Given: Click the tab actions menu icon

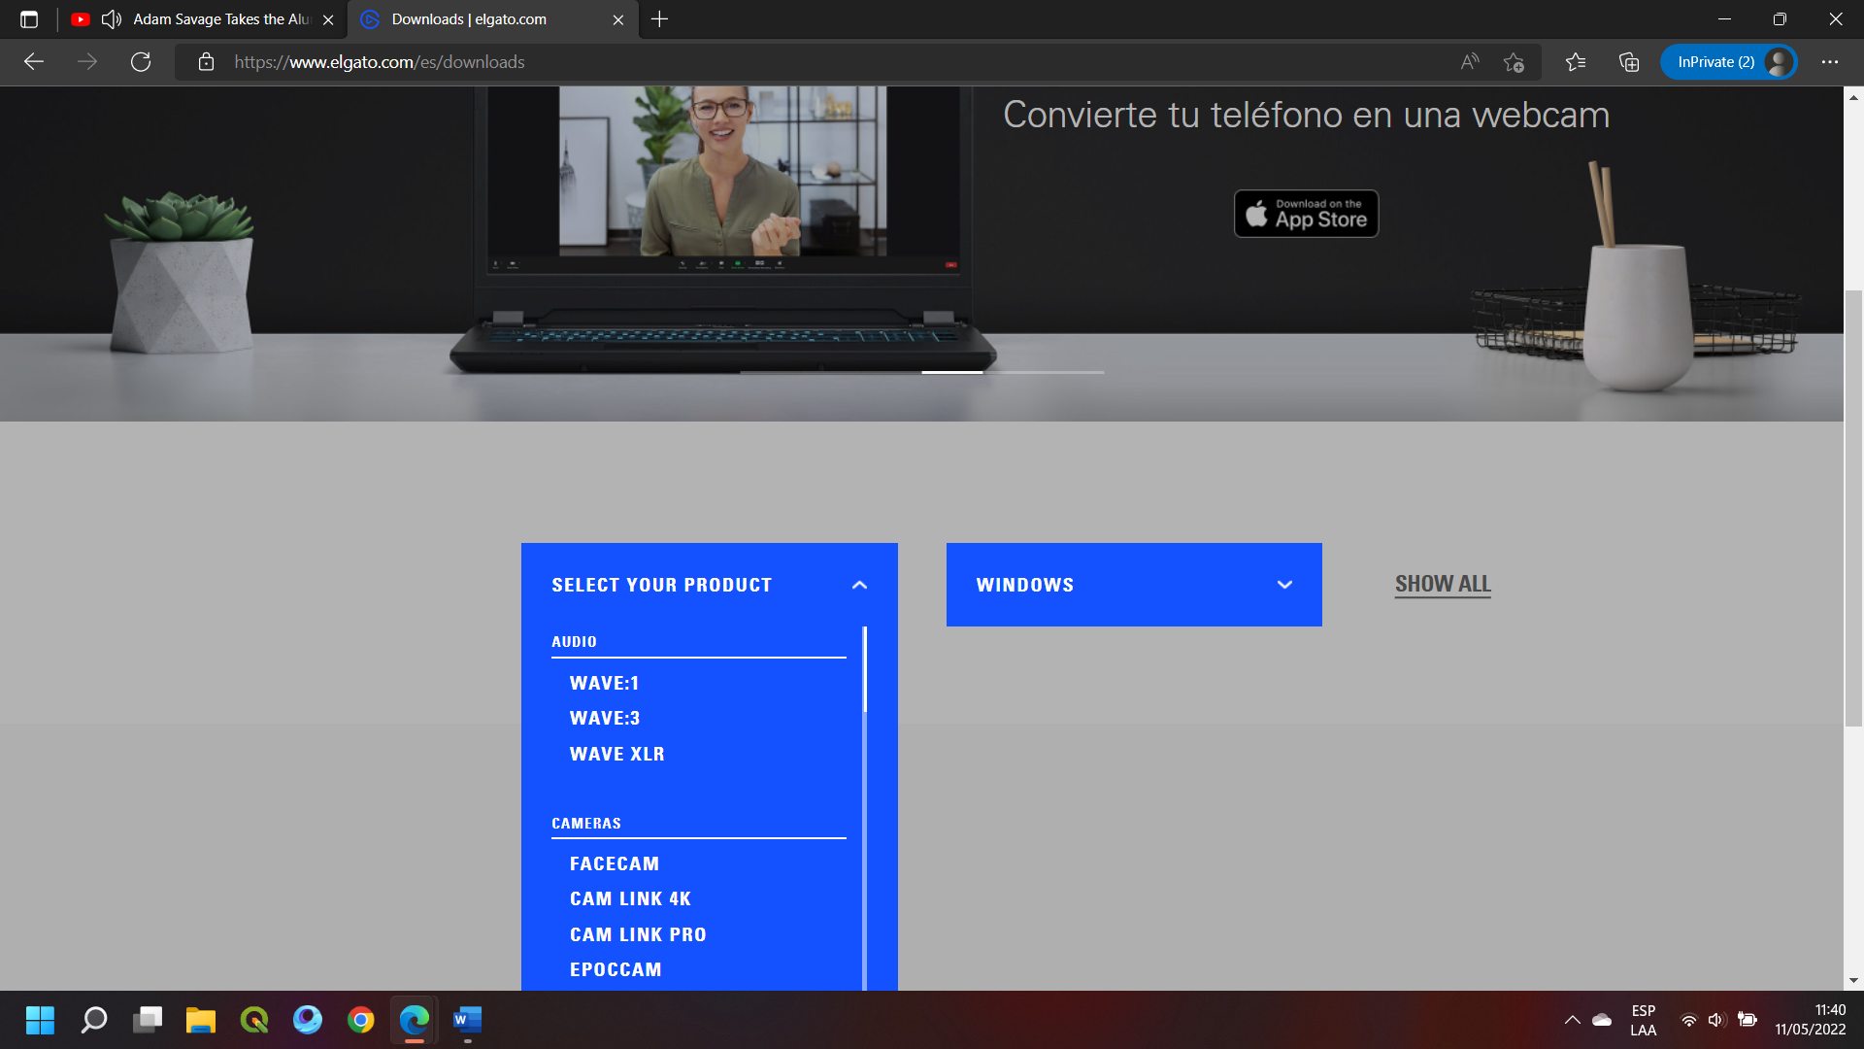Looking at the screenshot, I should click(29, 19).
